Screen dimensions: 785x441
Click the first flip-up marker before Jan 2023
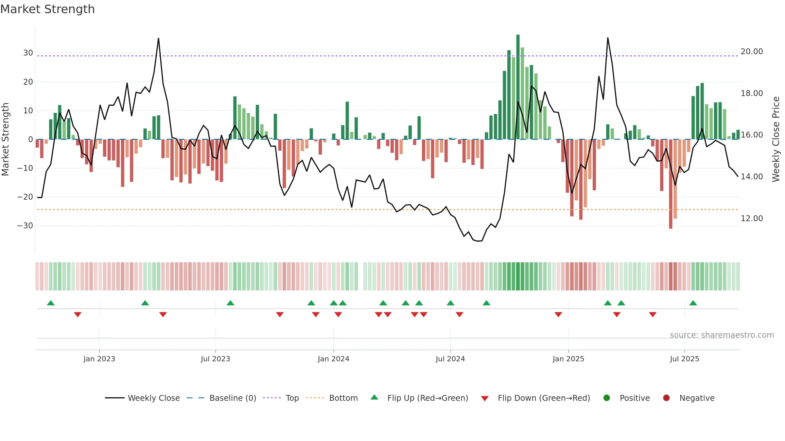tap(51, 303)
